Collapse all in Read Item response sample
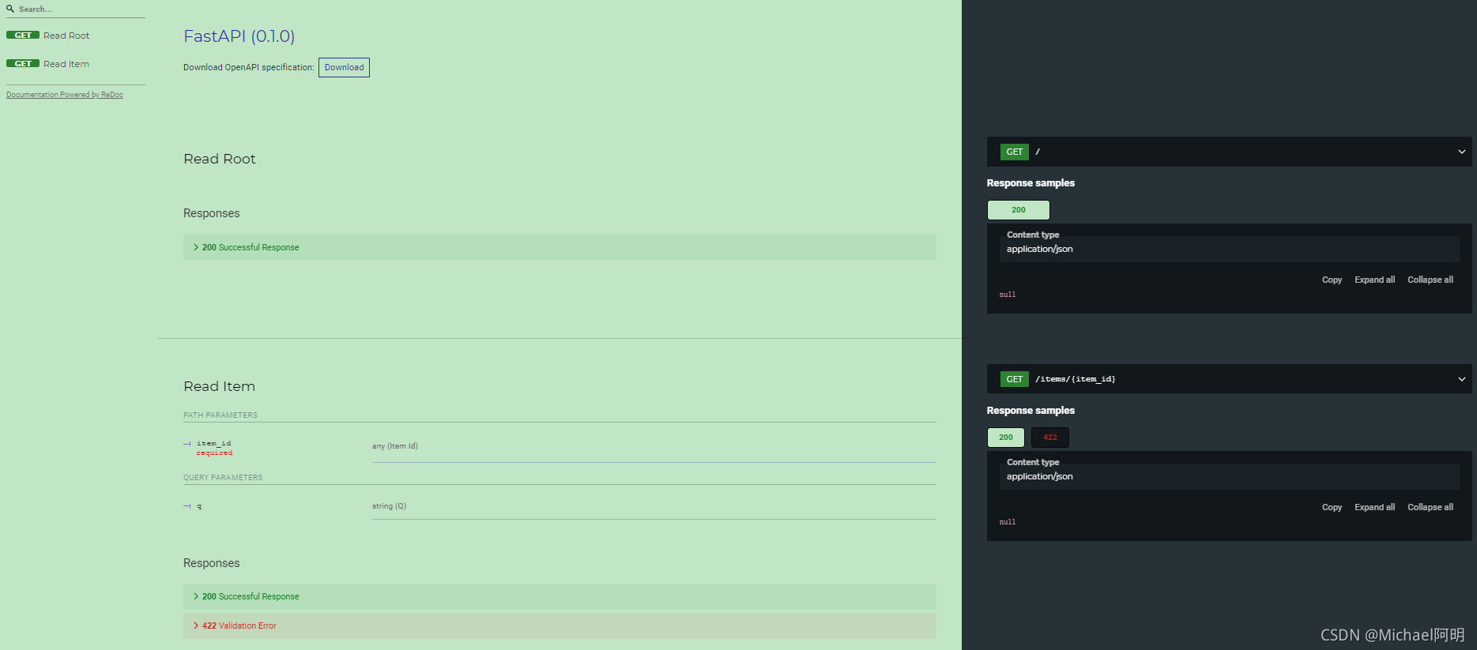This screenshot has height=650, width=1477. pyautogui.click(x=1430, y=507)
